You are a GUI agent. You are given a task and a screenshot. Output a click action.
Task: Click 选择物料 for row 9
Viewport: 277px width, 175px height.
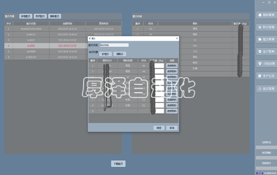click(172, 111)
